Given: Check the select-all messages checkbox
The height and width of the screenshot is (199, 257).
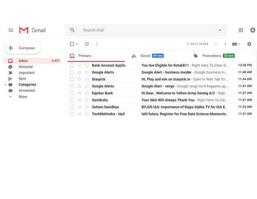Looking at the screenshot, I should click(72, 44).
